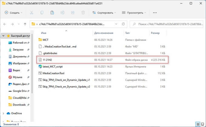
Task: Sort by Дата изменения column header
Action: point(104,33)
